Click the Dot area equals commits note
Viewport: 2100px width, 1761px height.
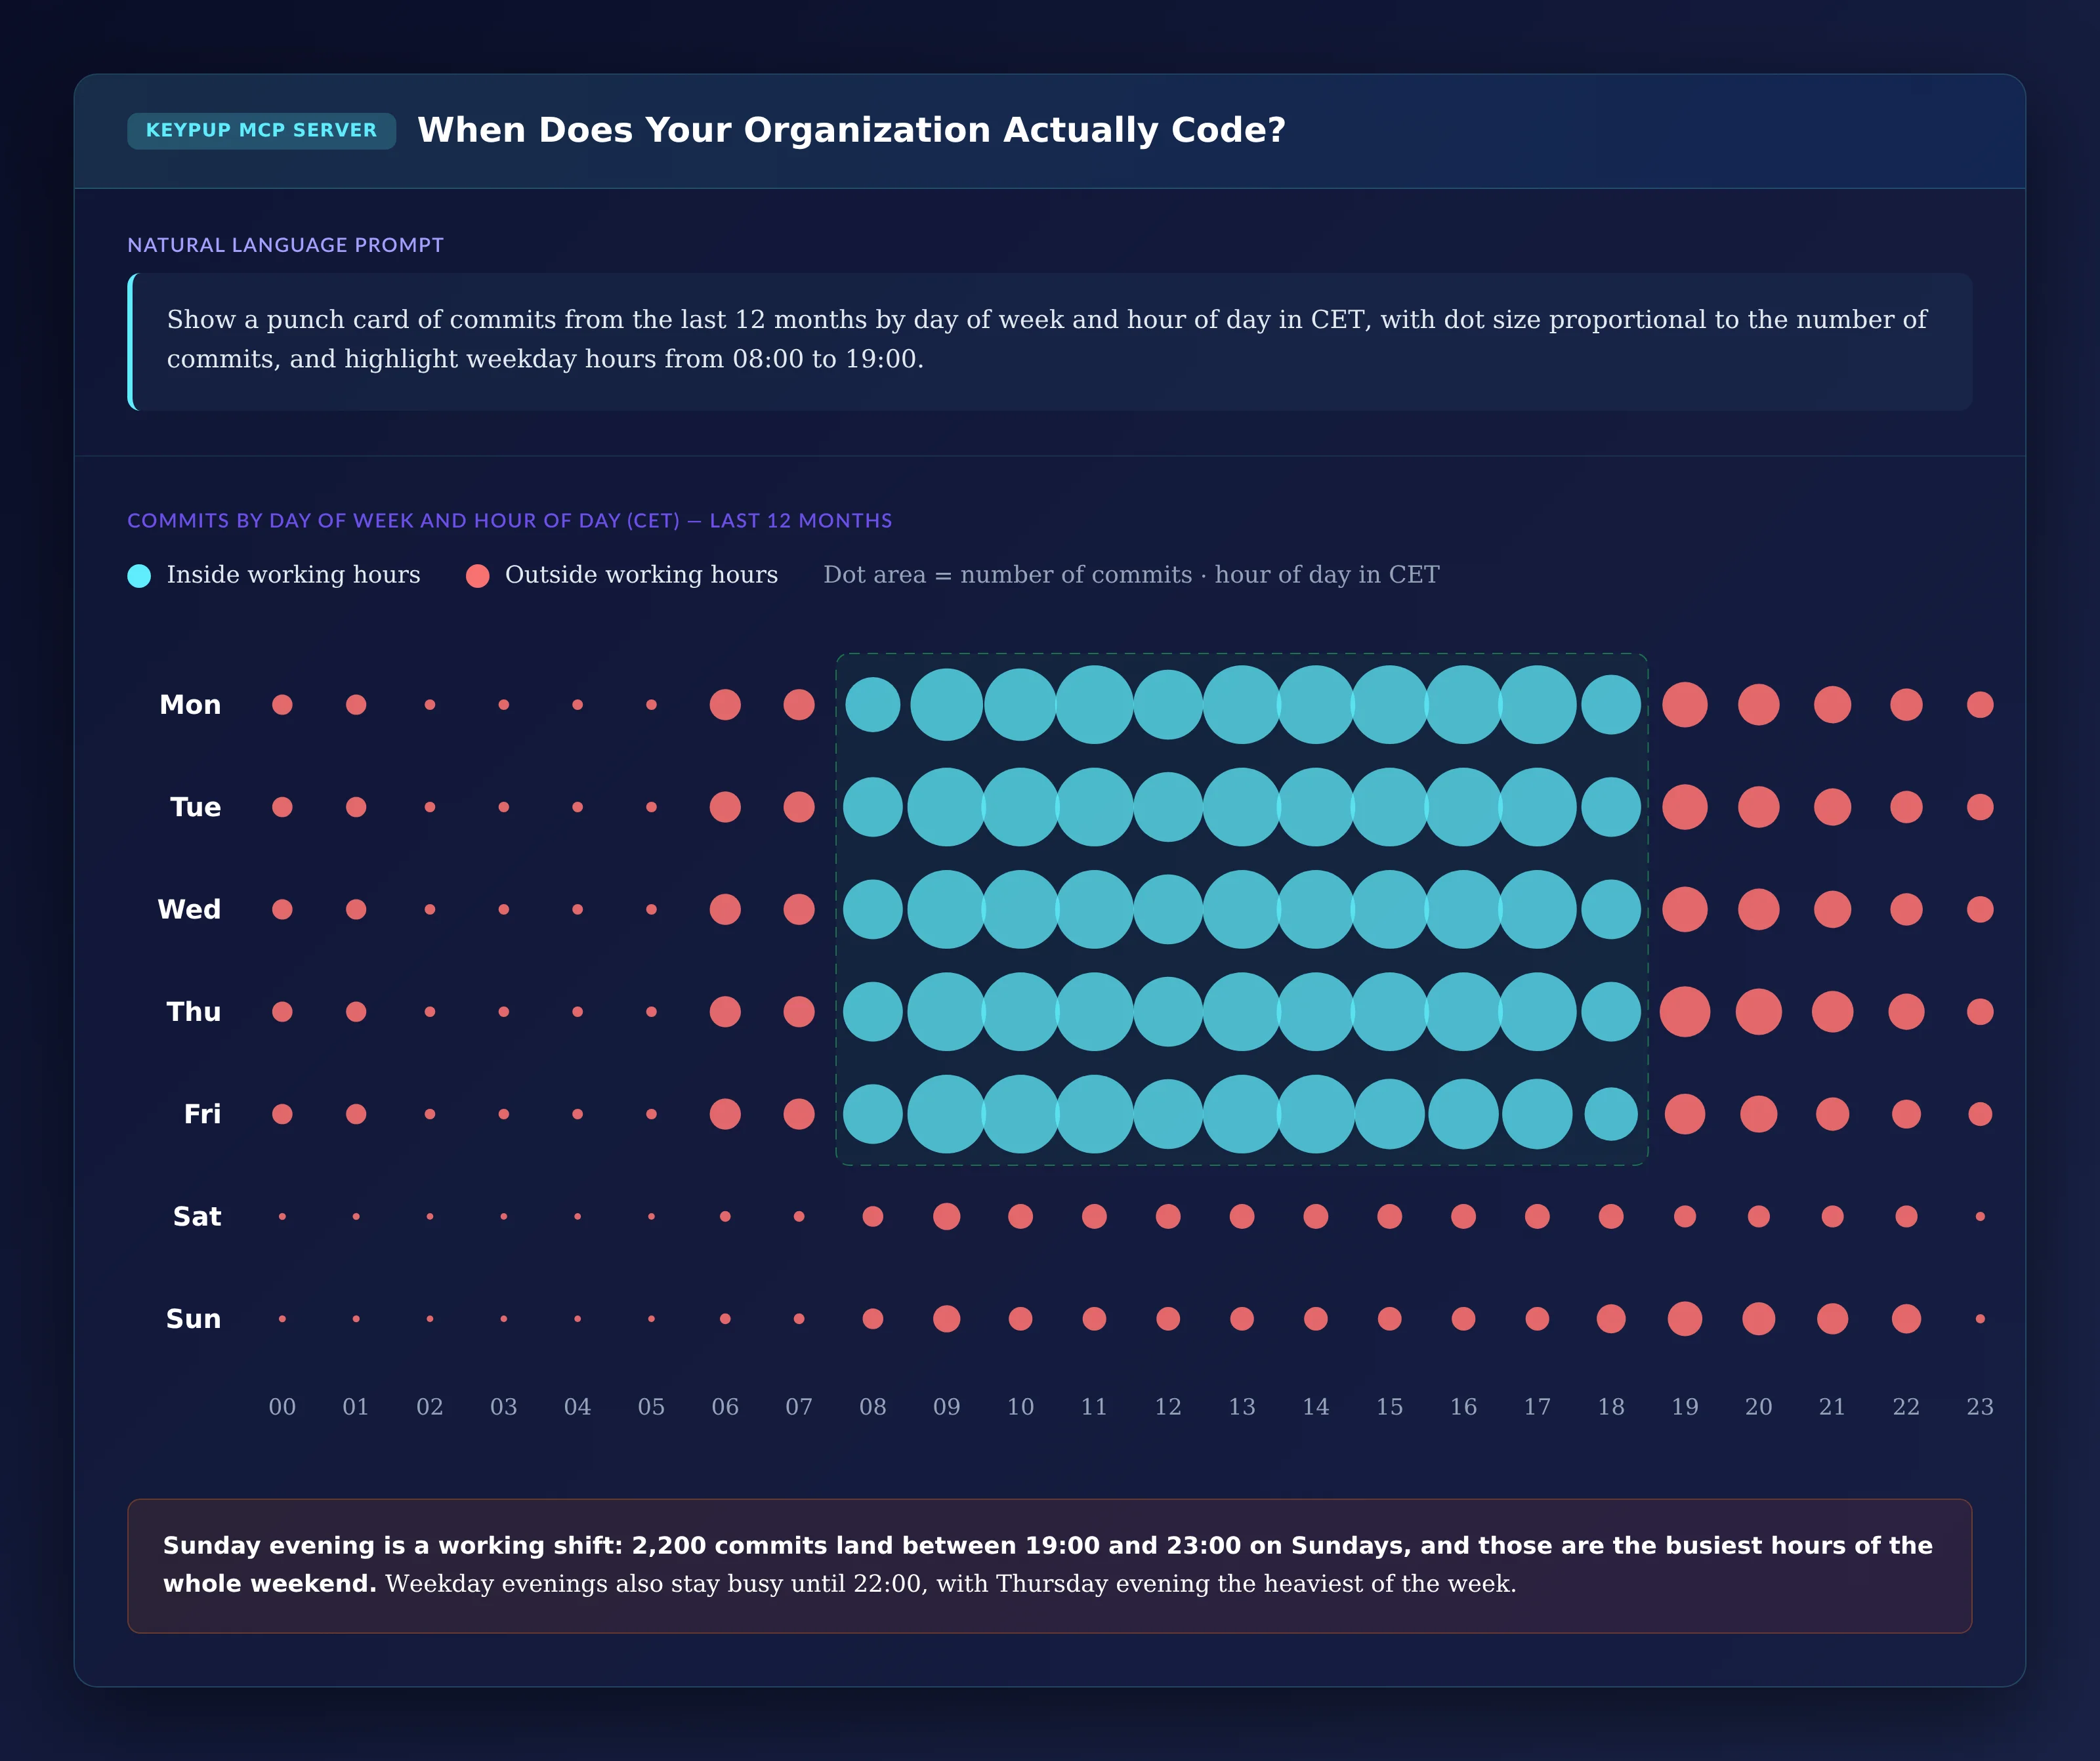[x=1131, y=575]
